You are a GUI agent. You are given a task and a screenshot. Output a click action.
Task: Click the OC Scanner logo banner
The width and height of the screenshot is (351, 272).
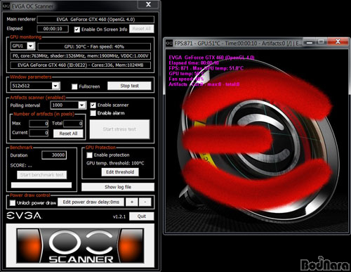pyautogui.click(x=80, y=245)
